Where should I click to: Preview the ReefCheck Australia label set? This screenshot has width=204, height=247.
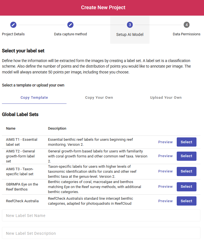pyautogui.click(x=165, y=201)
